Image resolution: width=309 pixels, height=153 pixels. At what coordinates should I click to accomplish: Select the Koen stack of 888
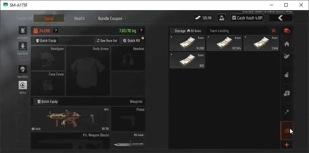[187, 60]
